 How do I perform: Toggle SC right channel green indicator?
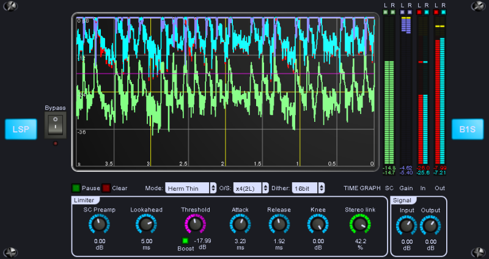(x=392, y=12)
